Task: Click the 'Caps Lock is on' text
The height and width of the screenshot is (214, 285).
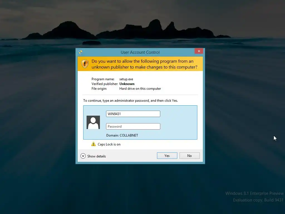Action: pyautogui.click(x=109, y=144)
